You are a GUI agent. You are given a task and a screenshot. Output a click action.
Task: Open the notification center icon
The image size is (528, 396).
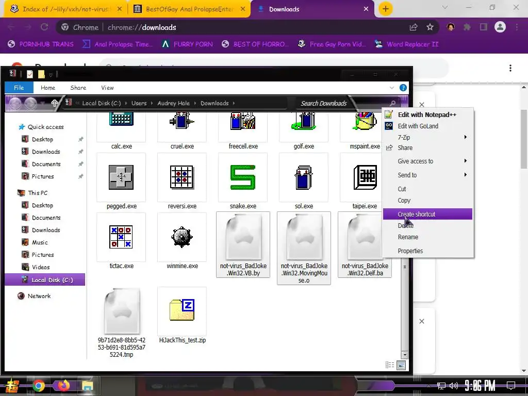(x=511, y=386)
